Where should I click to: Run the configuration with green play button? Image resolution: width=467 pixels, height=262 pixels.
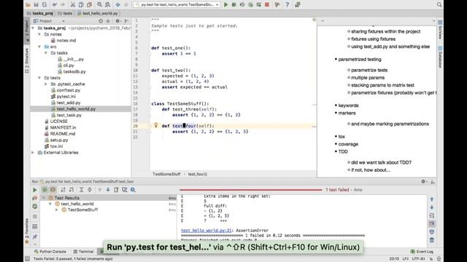pos(225,5)
